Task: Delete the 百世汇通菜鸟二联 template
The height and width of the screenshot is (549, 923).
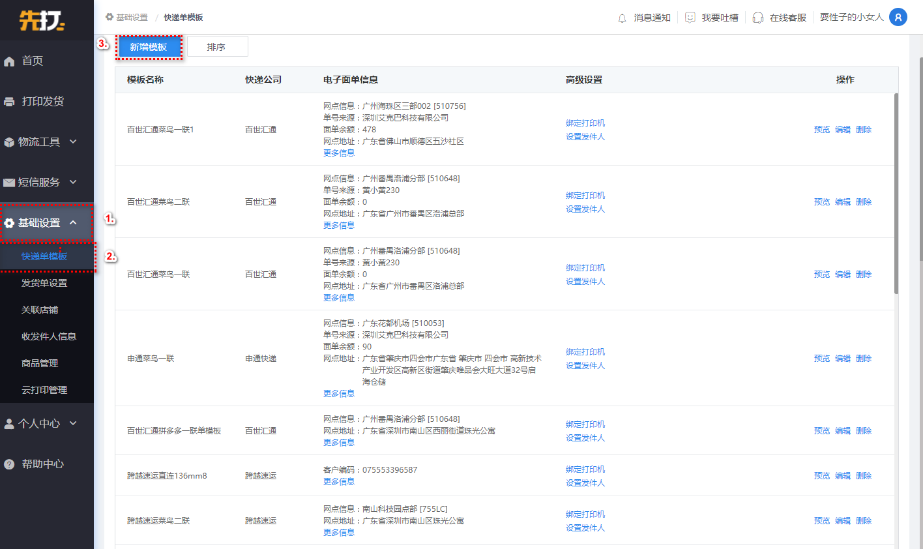Action: [864, 201]
